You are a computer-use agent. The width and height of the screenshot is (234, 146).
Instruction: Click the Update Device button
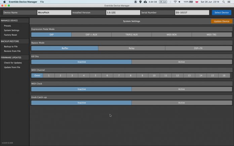tap(221, 21)
